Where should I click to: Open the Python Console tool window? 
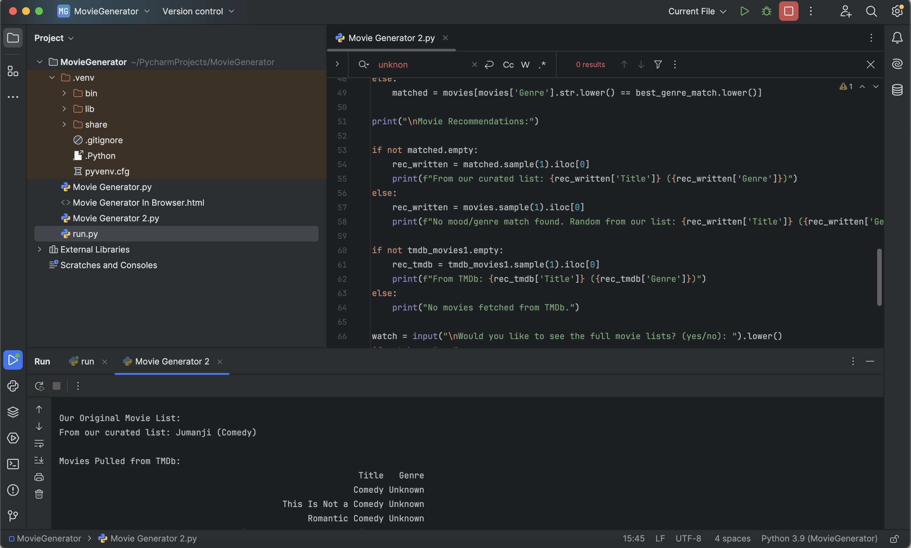(13, 386)
